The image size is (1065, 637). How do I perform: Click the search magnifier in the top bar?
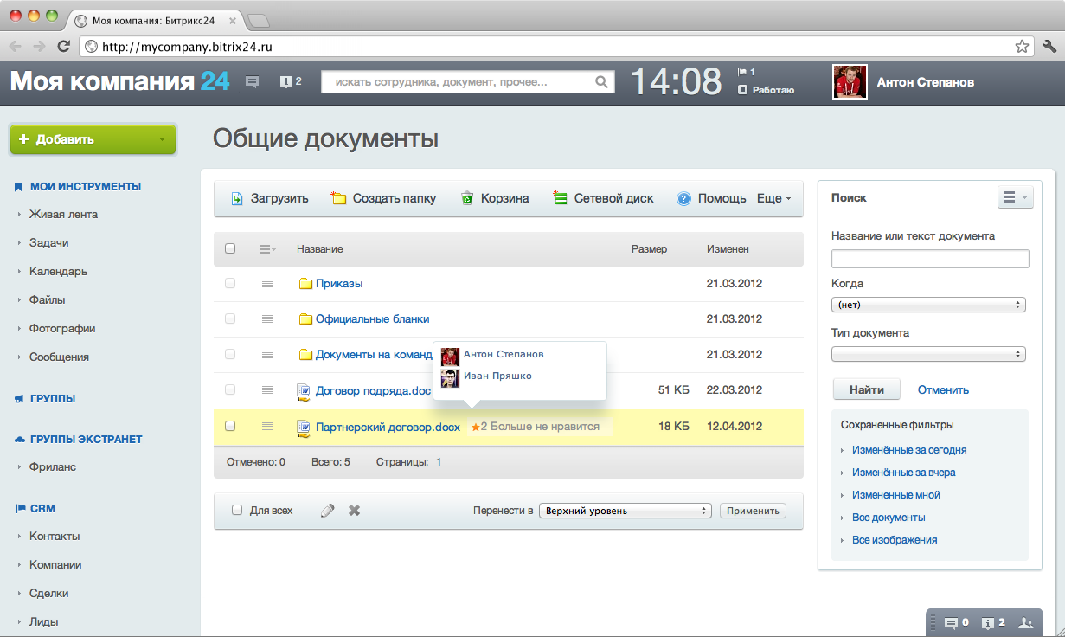pyautogui.click(x=602, y=82)
